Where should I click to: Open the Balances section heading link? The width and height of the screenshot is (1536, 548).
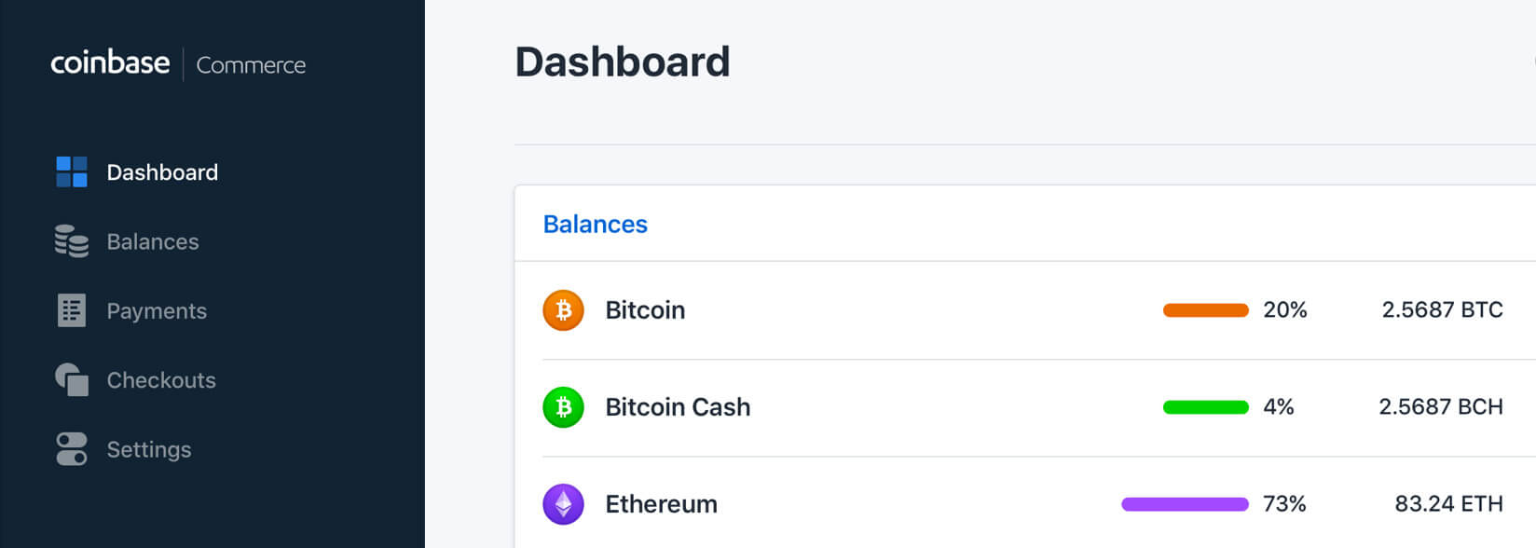pos(596,224)
